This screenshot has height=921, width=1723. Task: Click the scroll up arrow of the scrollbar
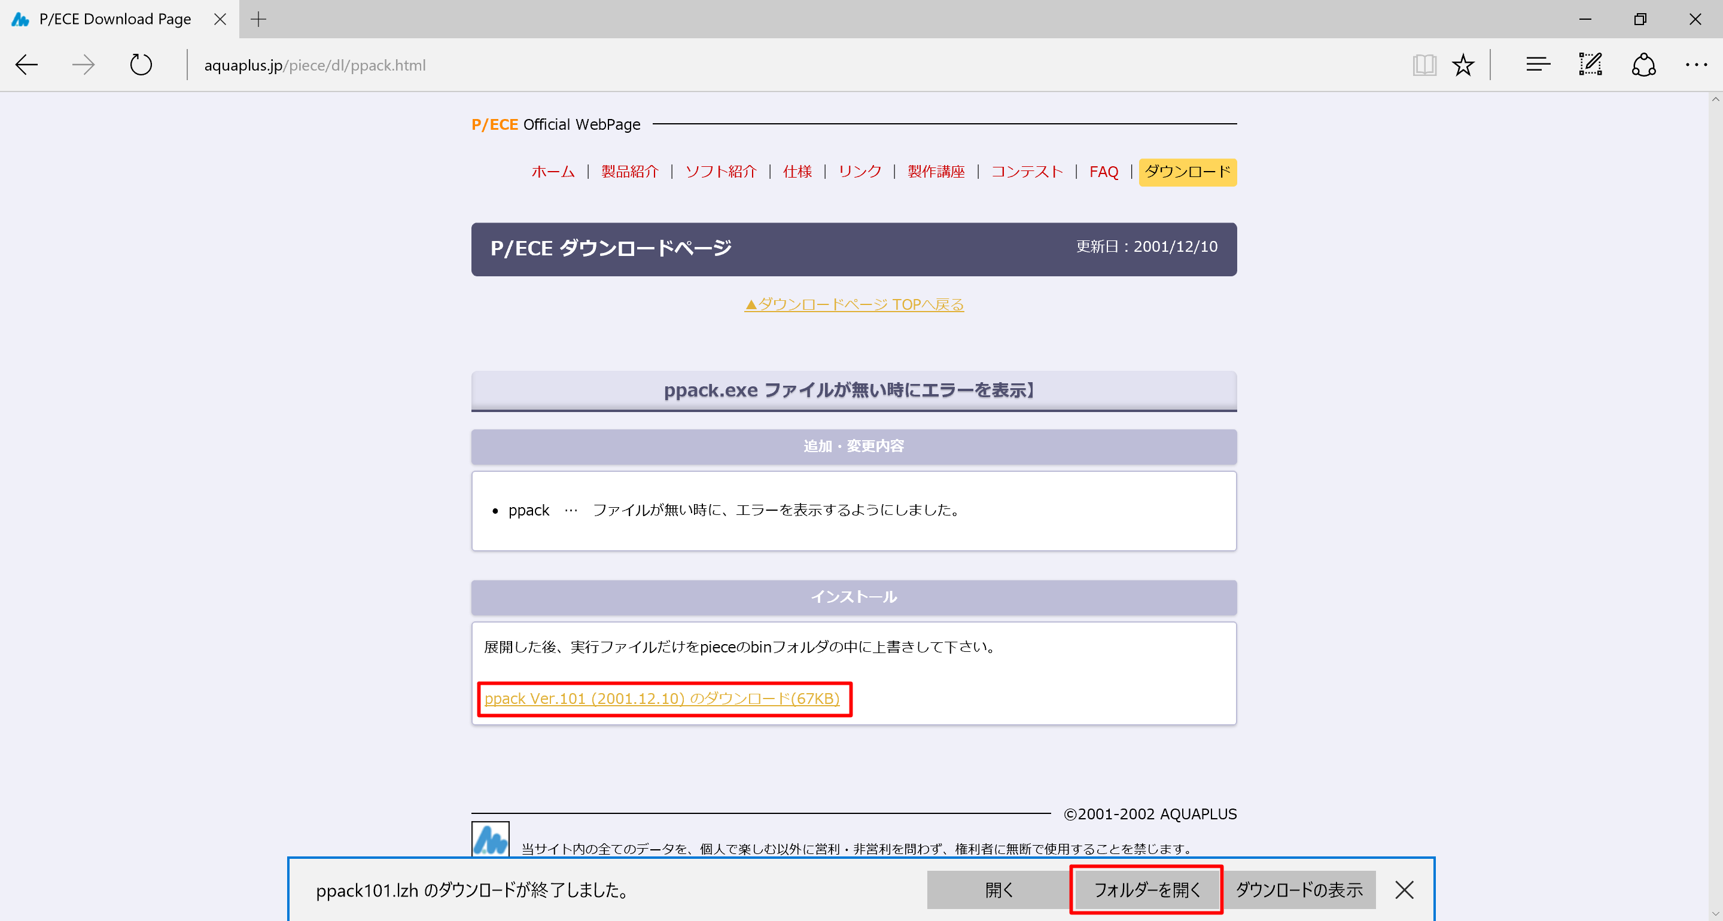coord(1715,99)
